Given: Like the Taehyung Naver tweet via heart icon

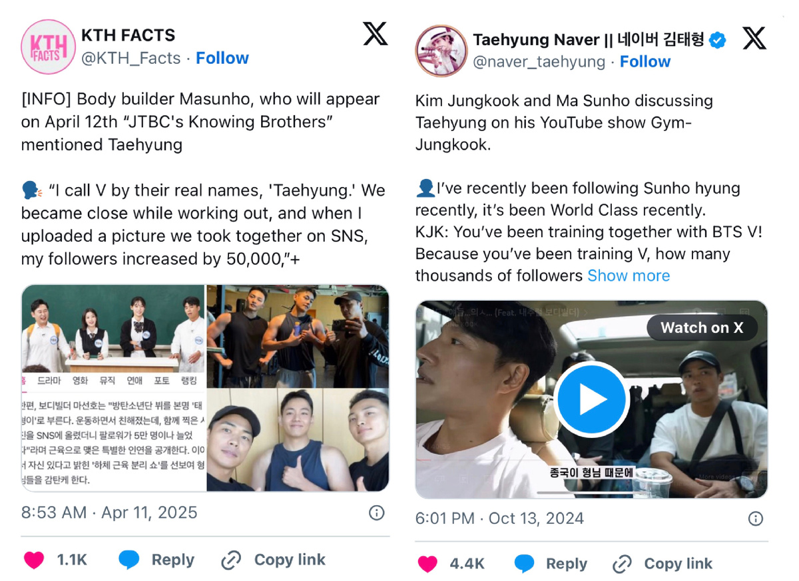Looking at the screenshot, I should pyautogui.click(x=427, y=564).
